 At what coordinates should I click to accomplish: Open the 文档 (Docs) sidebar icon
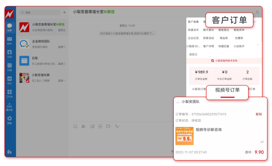click(x=10, y=52)
